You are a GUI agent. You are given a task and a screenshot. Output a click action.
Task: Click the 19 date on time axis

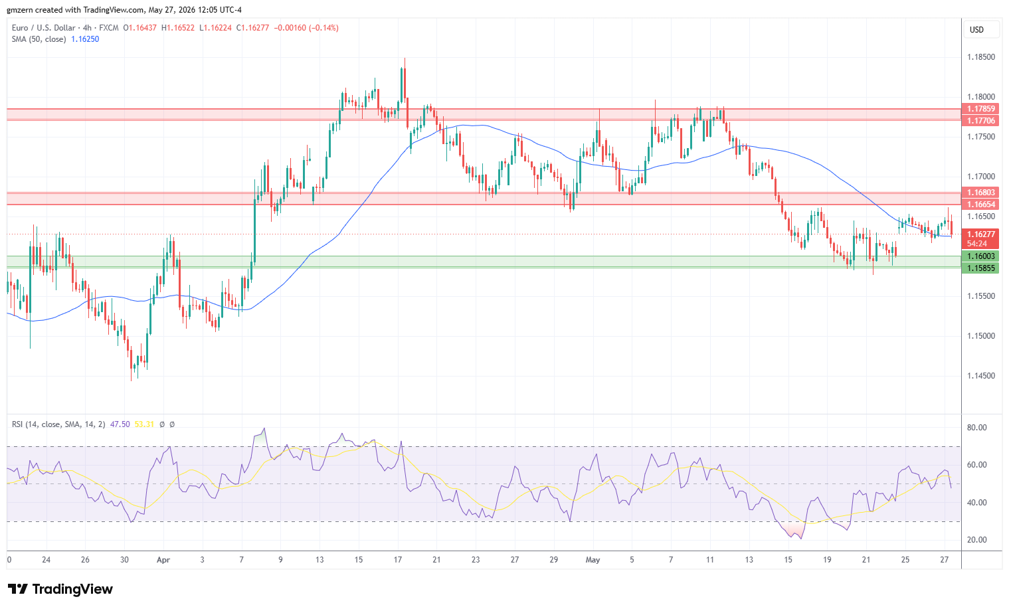pos(827,560)
